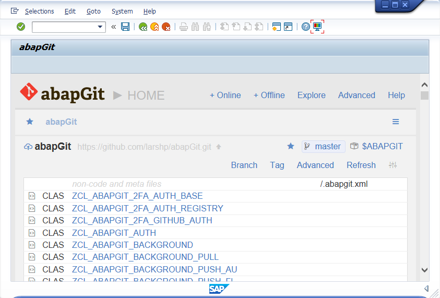This screenshot has width=440, height=298.
Task: Click the Help question mark icon
Action: pos(305,27)
